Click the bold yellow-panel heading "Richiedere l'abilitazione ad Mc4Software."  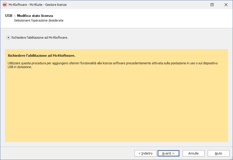click(x=42, y=56)
